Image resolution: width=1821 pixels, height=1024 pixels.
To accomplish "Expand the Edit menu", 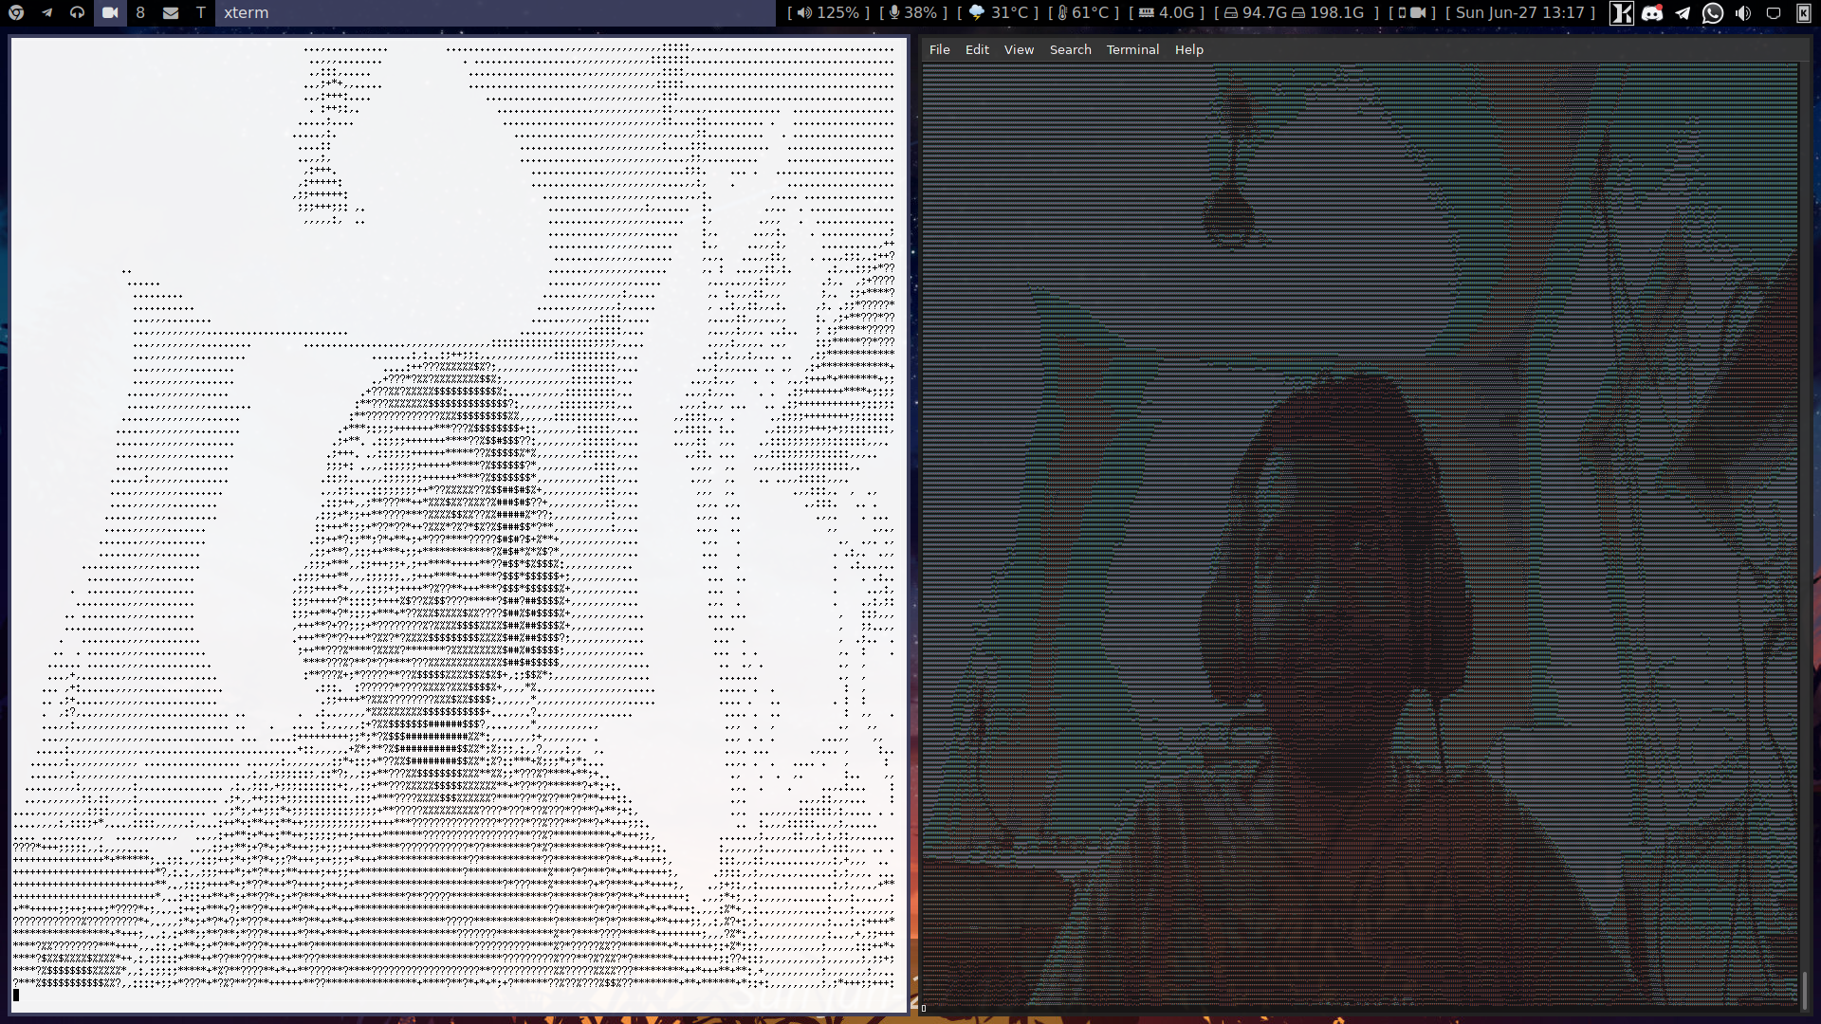I will tap(977, 49).
